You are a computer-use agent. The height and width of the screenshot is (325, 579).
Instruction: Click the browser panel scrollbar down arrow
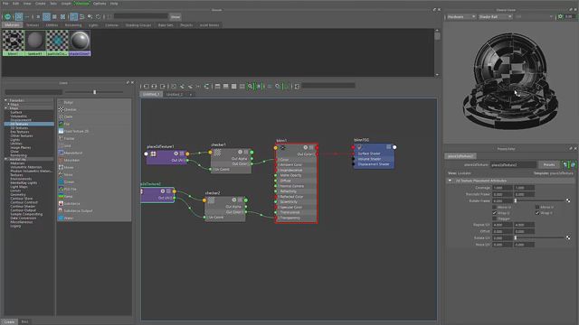(437, 74)
